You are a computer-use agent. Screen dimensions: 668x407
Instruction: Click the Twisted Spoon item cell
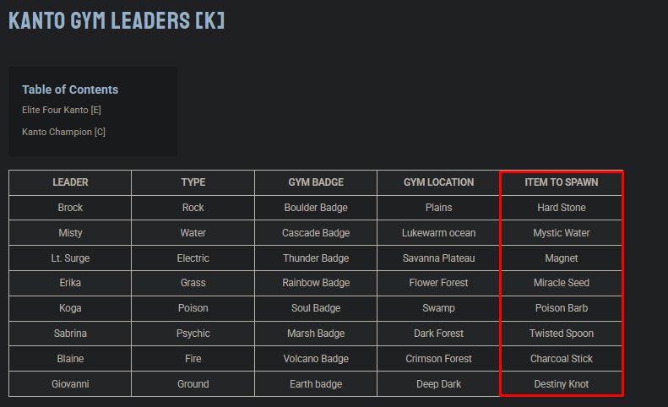pos(561,334)
